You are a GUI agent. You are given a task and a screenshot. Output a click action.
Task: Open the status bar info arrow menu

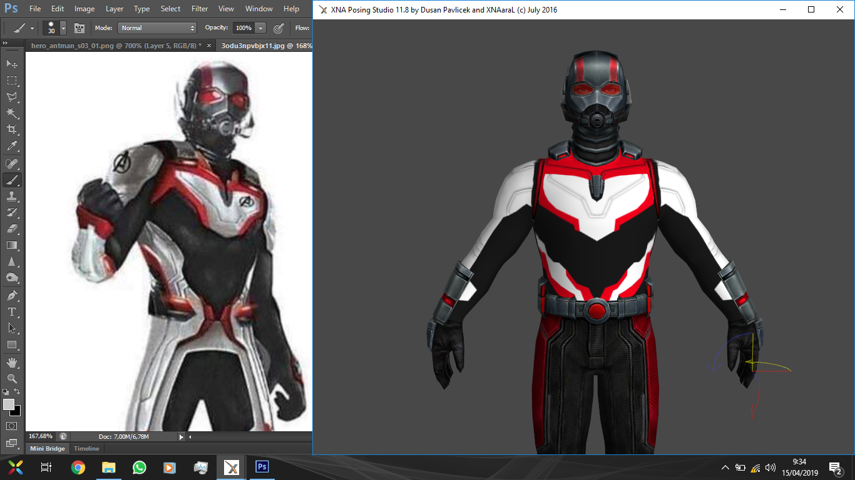click(182, 436)
